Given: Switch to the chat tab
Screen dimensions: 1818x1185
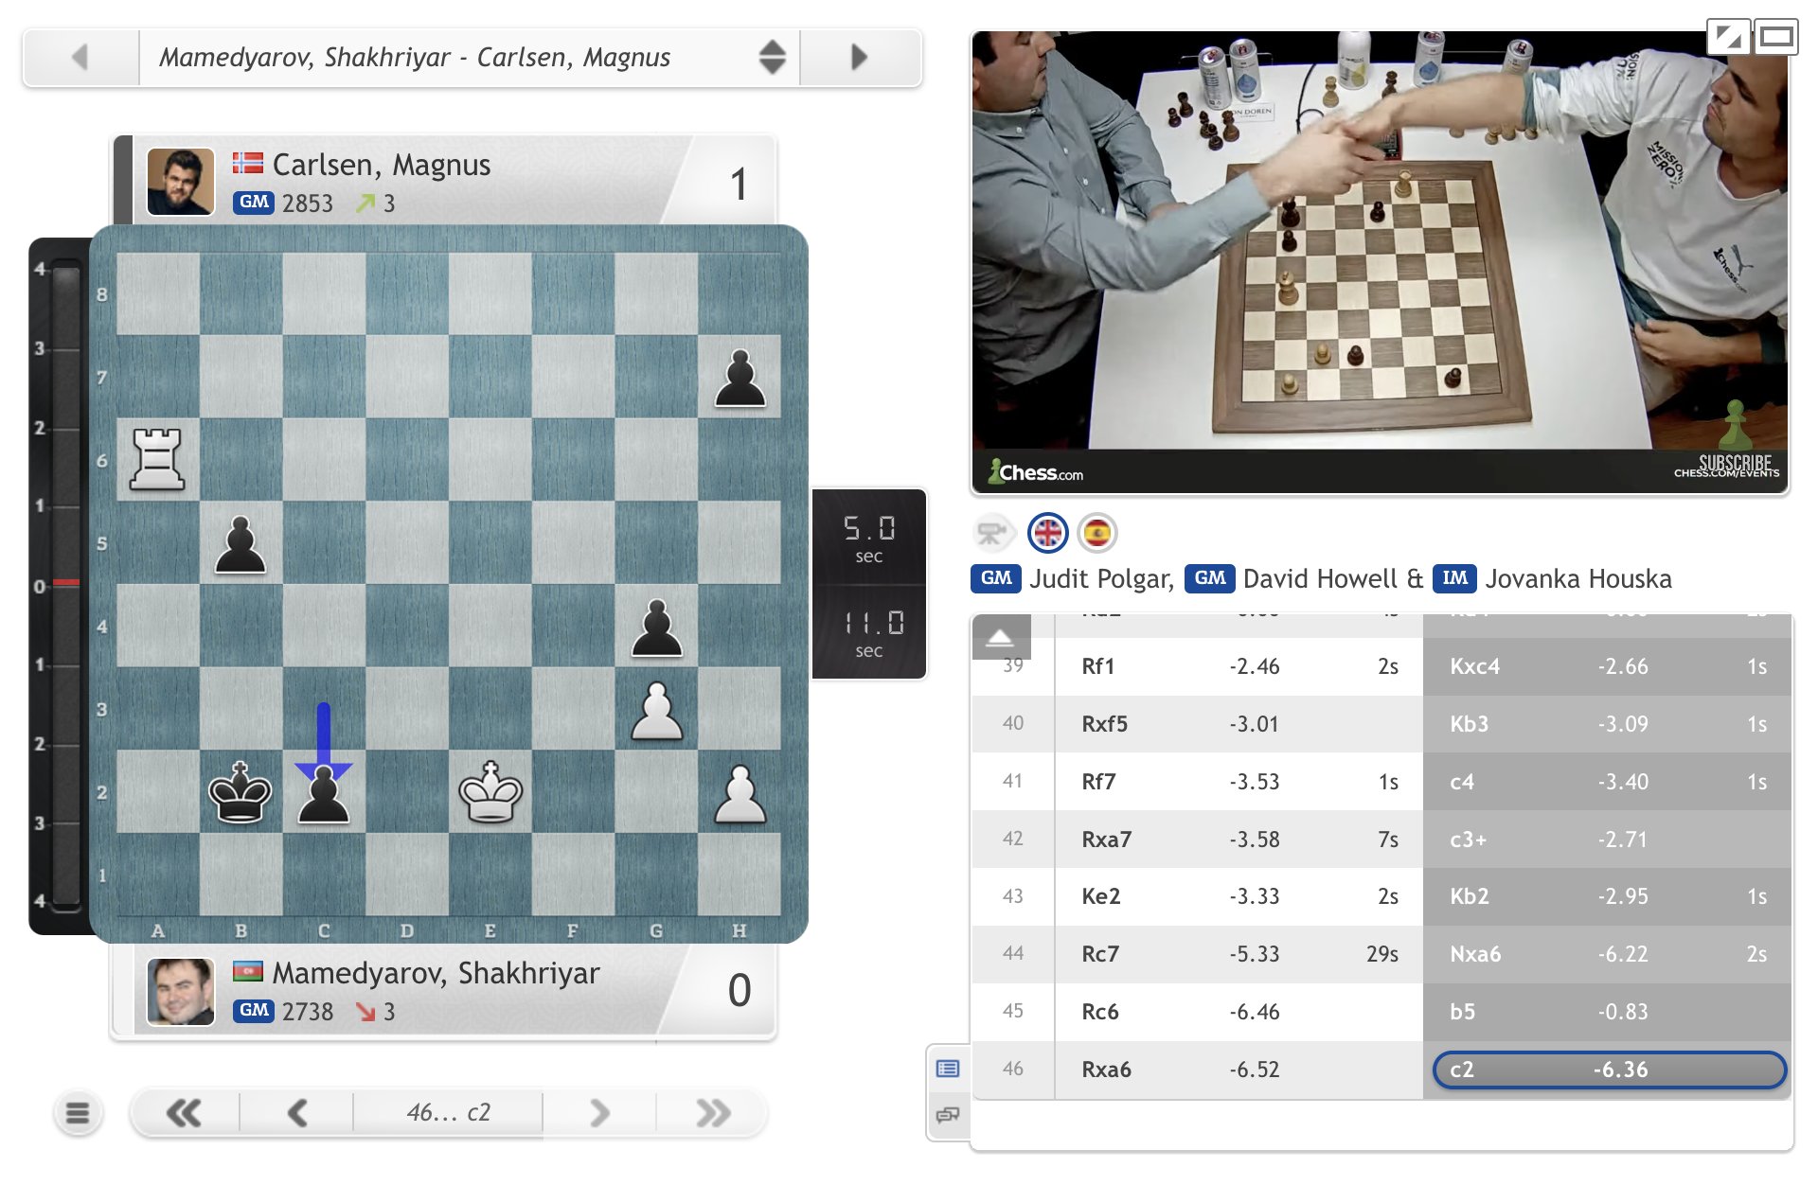Looking at the screenshot, I should (948, 1115).
